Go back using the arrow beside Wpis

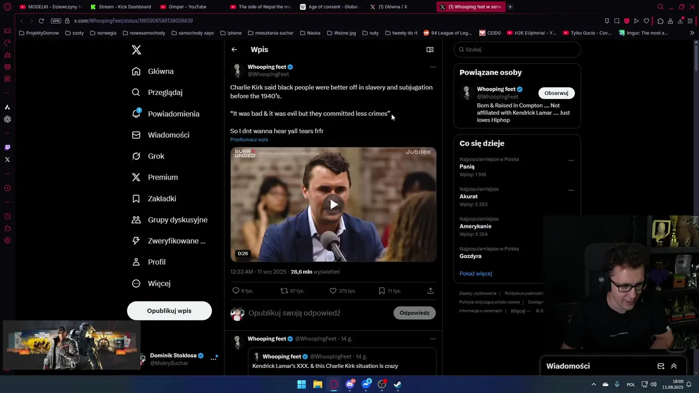234,50
